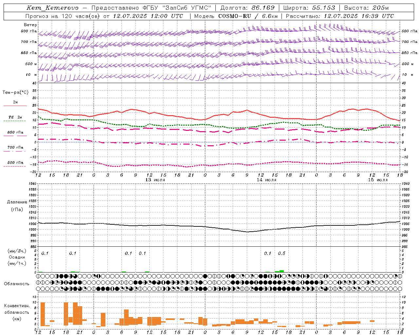Image resolution: width=419 pixels, height=335 pixels.
Task: Click the "Td 2м" dew point legend label
Action: [x=15, y=117]
